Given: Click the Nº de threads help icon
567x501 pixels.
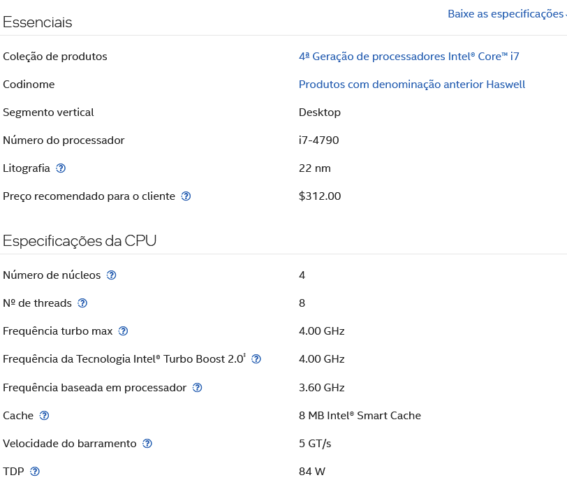Looking at the screenshot, I should pos(82,303).
